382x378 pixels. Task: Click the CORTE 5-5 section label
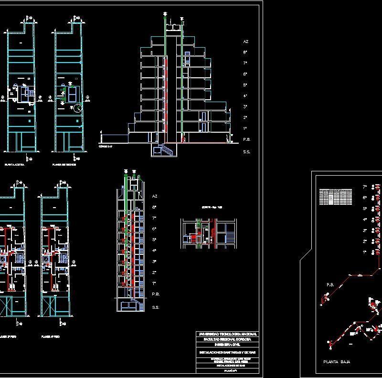105,147
